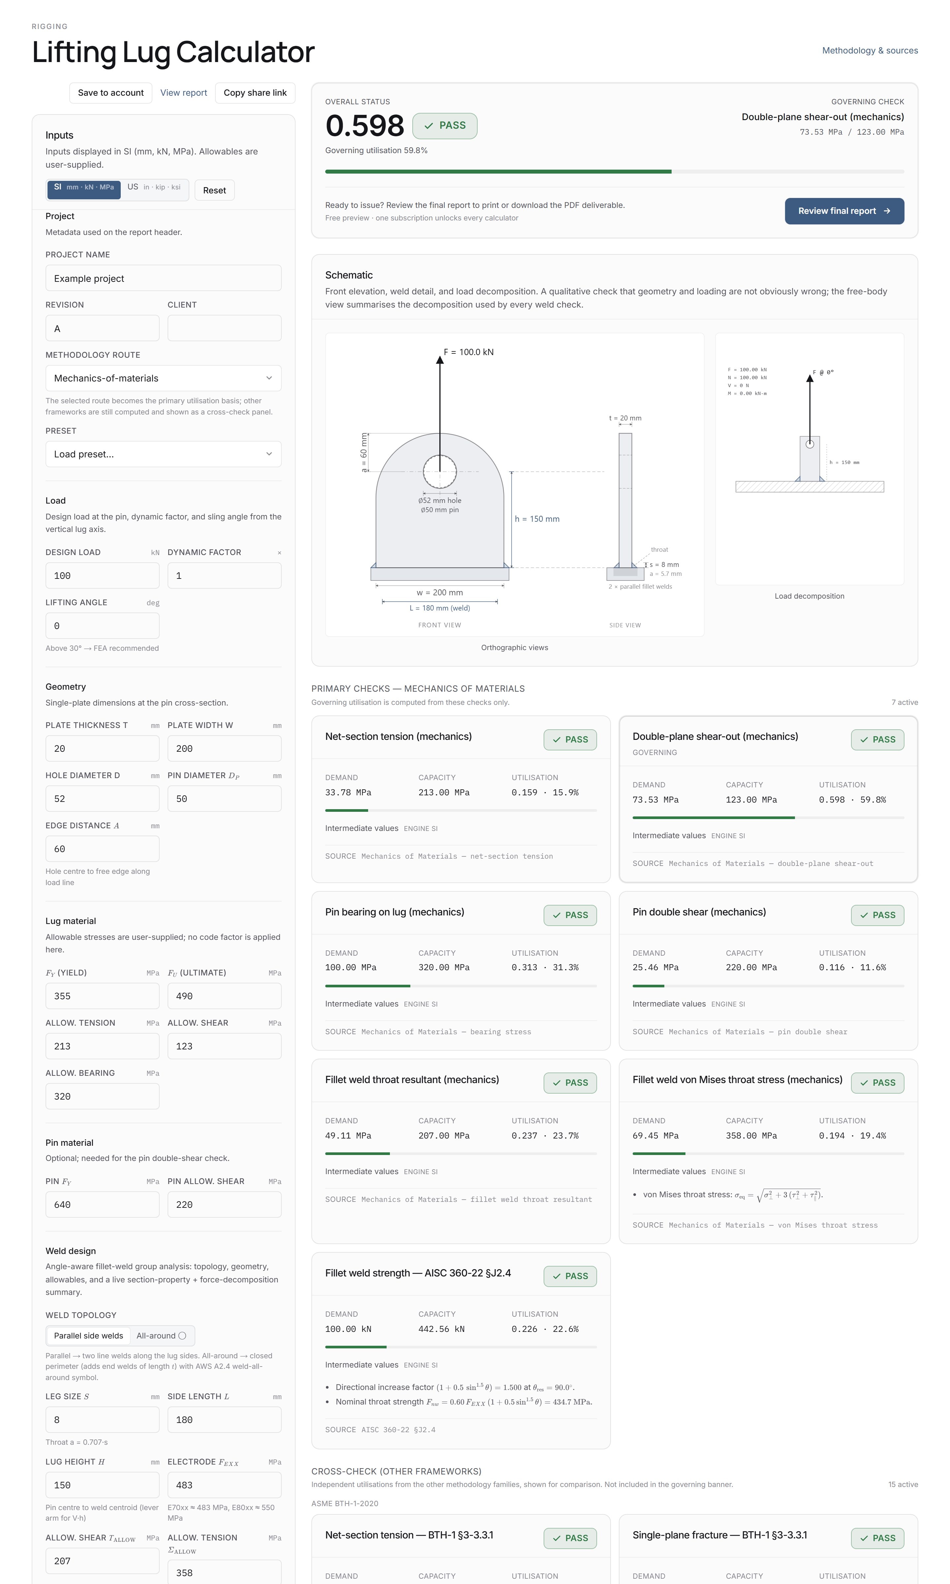Click PASS badge on von Mises throat stress card
Image resolution: width=950 pixels, height=1584 pixels.
tap(878, 1083)
